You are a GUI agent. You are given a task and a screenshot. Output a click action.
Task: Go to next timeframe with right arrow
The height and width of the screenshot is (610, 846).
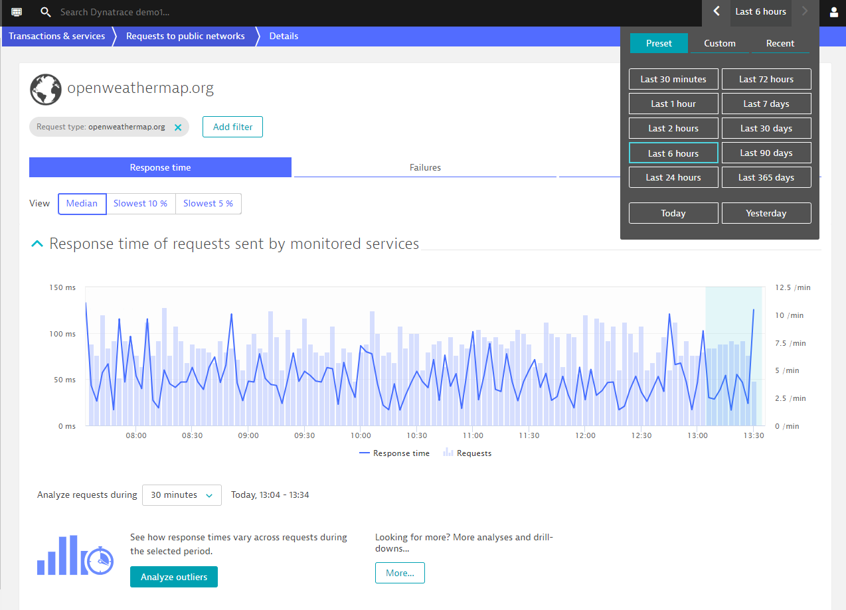[805, 11]
